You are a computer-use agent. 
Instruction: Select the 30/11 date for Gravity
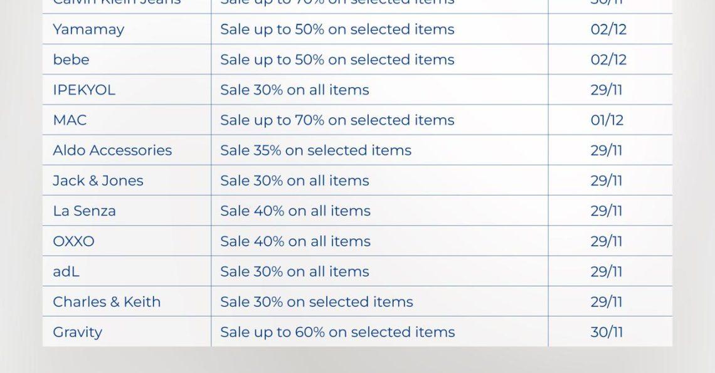click(606, 332)
